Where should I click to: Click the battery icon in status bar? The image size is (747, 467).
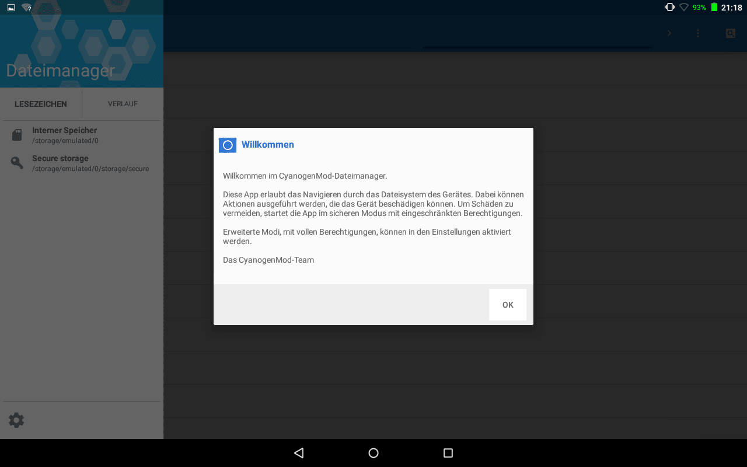[714, 8]
